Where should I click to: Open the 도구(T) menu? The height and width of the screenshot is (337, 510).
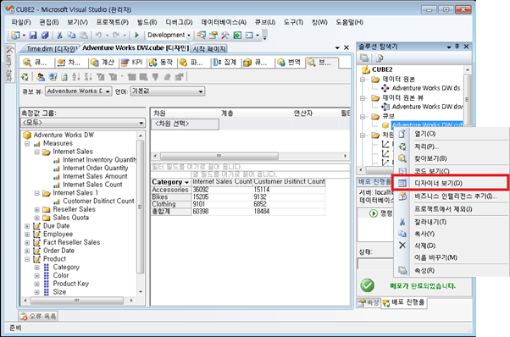(x=293, y=22)
